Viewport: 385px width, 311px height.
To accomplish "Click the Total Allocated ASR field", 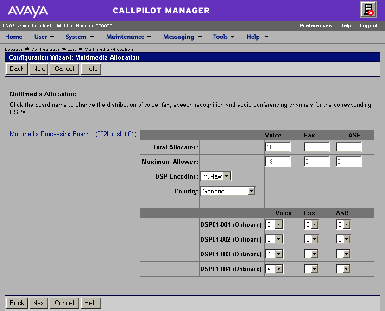I will click(349, 147).
